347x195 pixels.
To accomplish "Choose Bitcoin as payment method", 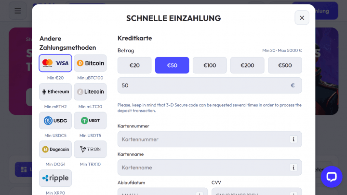I will (x=90, y=63).
